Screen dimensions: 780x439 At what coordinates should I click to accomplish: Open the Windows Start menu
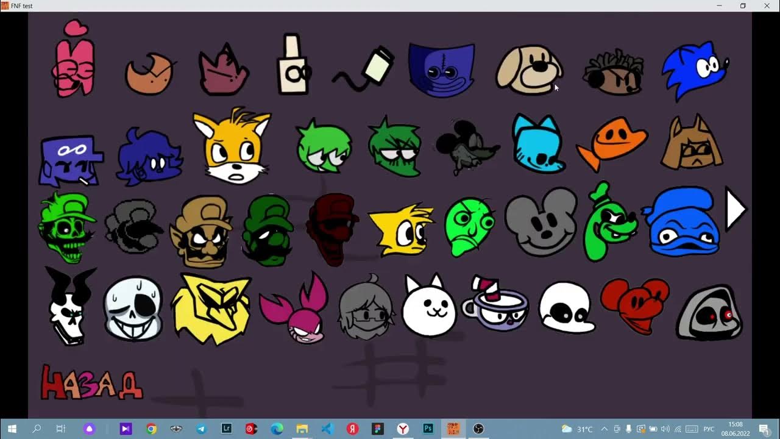point(12,429)
